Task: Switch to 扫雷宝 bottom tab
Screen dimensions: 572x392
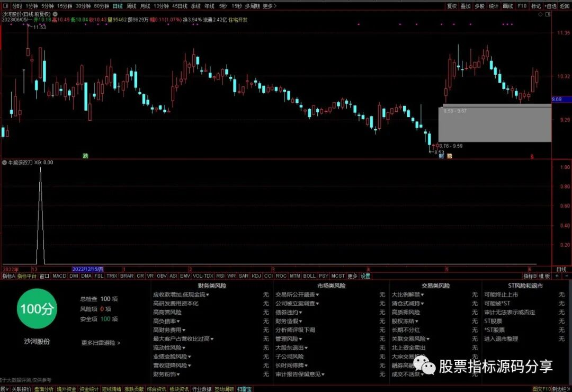Action: pyautogui.click(x=244, y=389)
